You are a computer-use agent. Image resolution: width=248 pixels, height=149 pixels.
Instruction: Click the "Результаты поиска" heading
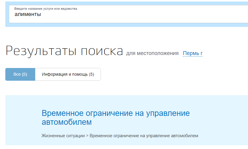64,51
